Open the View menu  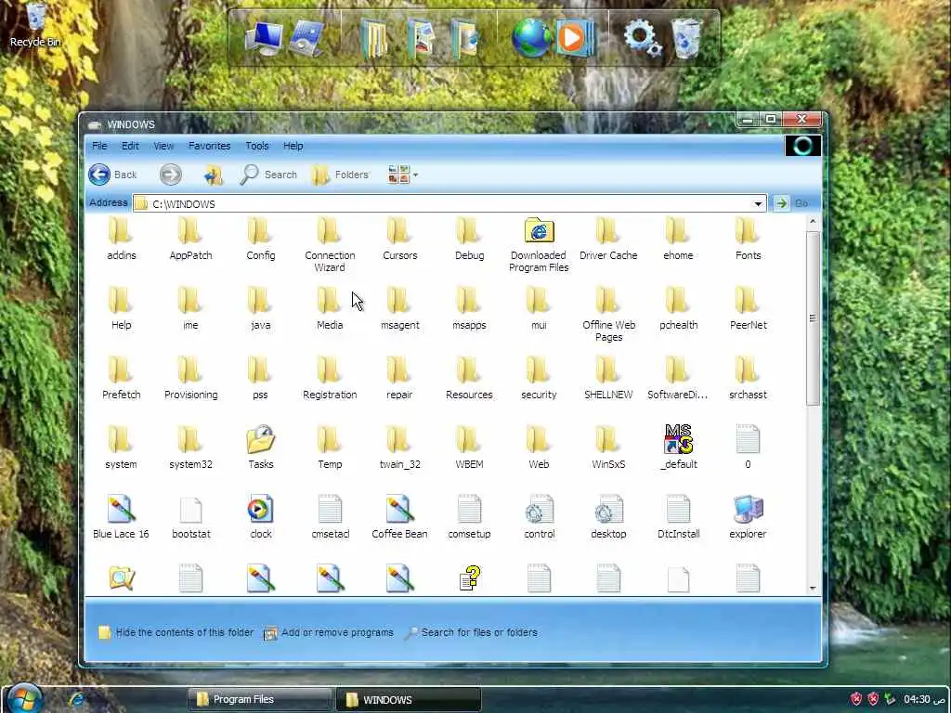click(x=163, y=146)
